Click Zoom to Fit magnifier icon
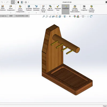Viewport: 107px width, 107px height. pos(44,16)
